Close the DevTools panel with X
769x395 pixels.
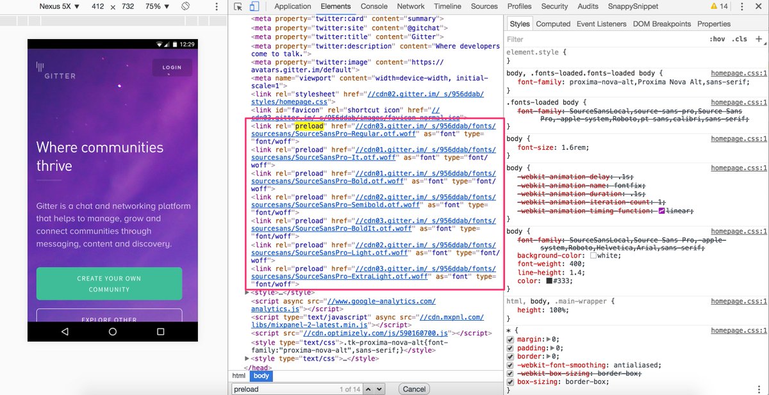[x=758, y=6]
